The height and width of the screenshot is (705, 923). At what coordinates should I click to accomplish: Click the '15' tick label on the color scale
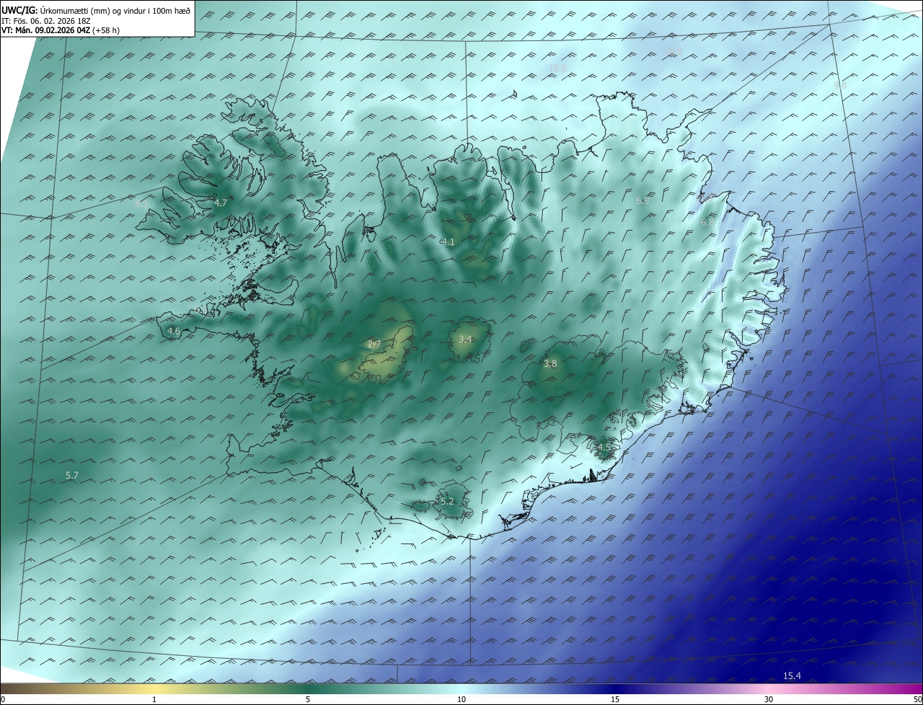pos(615,699)
